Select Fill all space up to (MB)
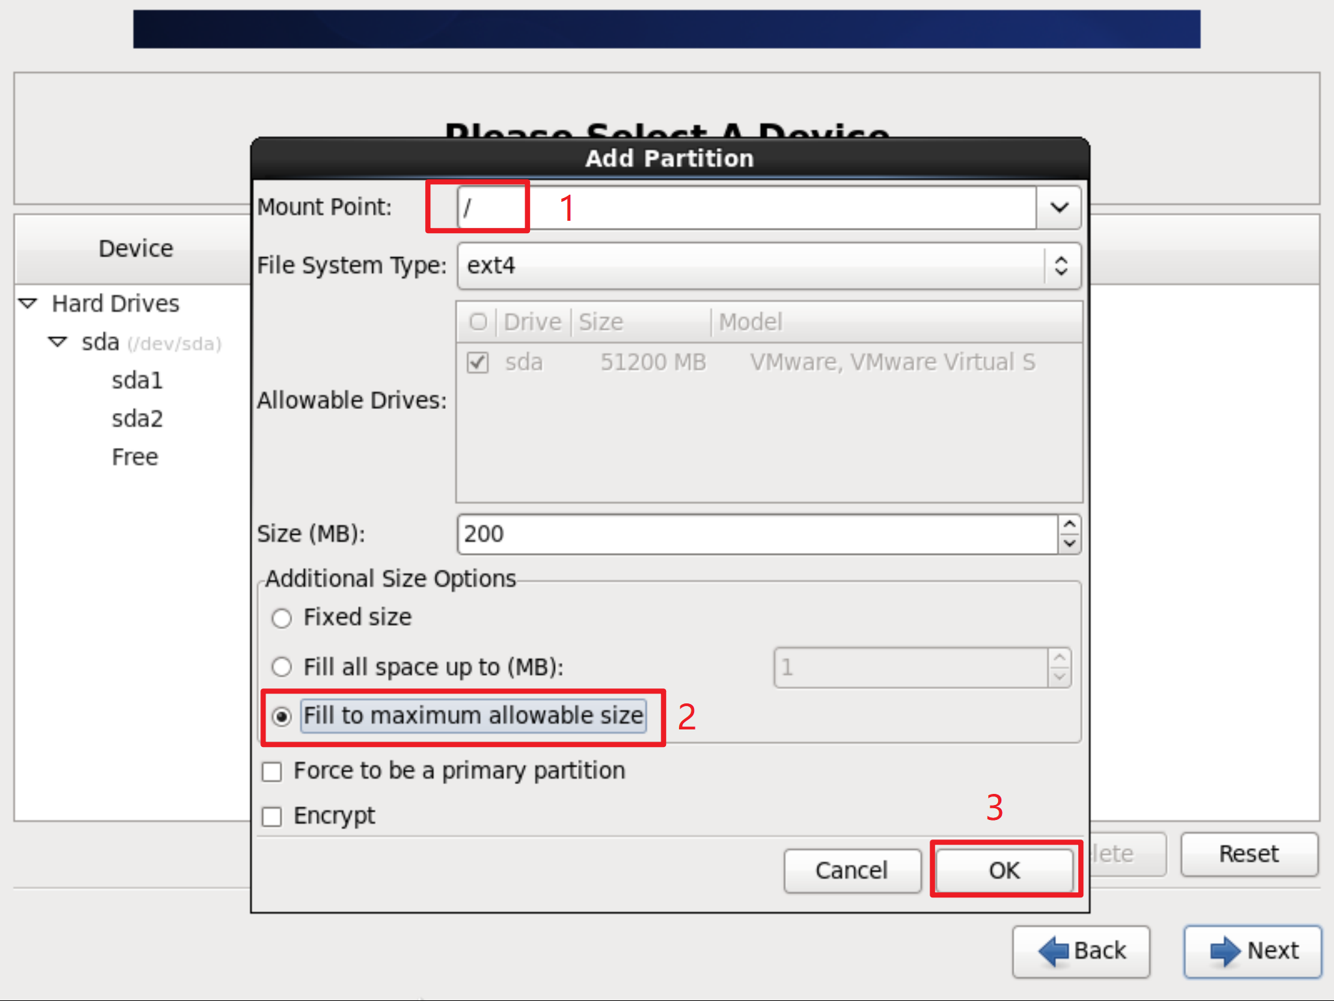This screenshot has width=1334, height=1001. coord(281,667)
